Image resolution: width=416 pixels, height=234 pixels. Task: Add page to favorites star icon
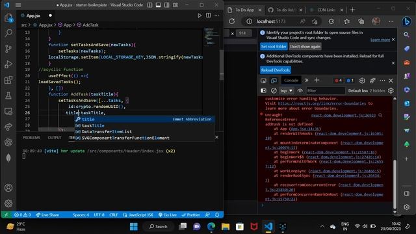(x=315, y=21)
